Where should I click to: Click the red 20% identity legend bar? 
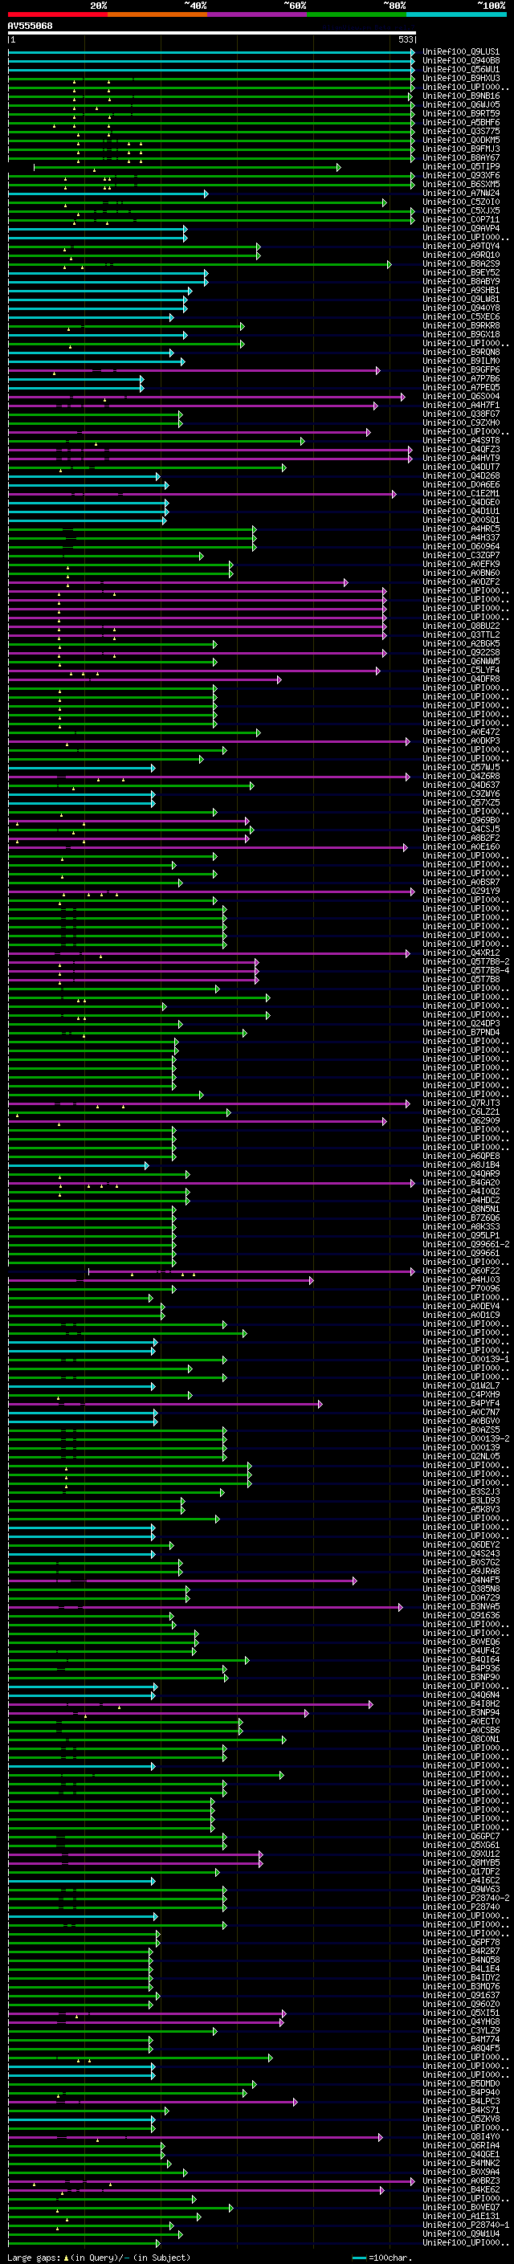click(x=58, y=14)
